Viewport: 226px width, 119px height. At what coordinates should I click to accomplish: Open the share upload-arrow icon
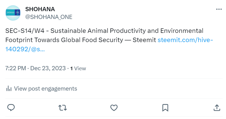pyautogui.click(x=217, y=108)
